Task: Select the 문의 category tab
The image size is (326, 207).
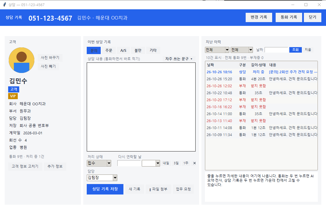Action: coord(94,51)
